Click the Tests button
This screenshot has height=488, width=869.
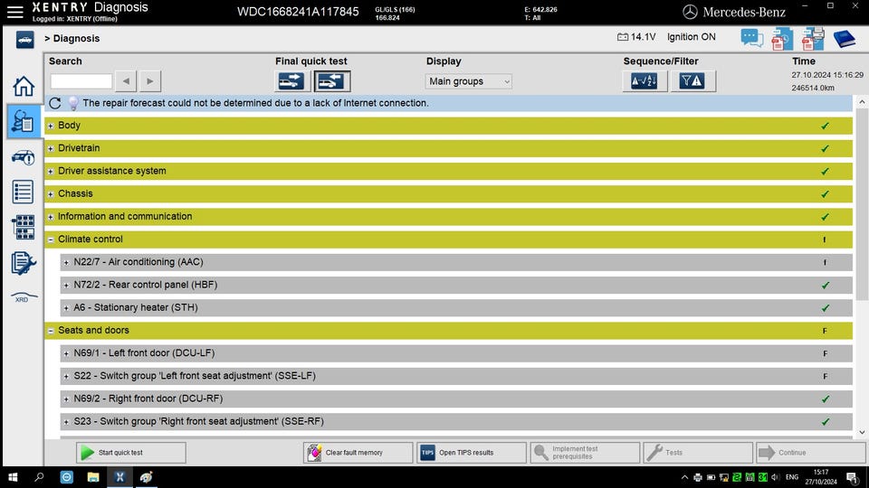pyautogui.click(x=698, y=453)
